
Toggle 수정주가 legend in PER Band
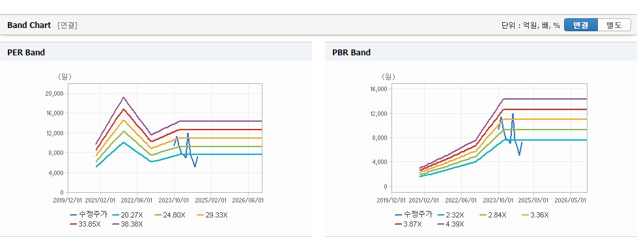tap(89, 215)
